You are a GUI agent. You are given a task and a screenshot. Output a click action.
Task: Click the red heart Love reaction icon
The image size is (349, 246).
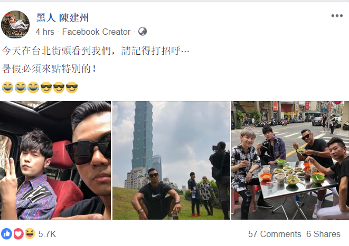[x=18, y=234]
